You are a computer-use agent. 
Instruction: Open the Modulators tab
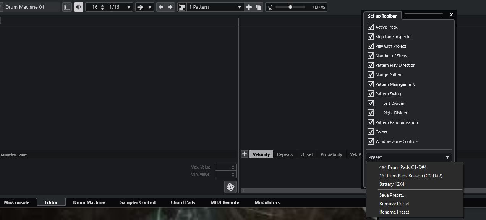click(267, 202)
